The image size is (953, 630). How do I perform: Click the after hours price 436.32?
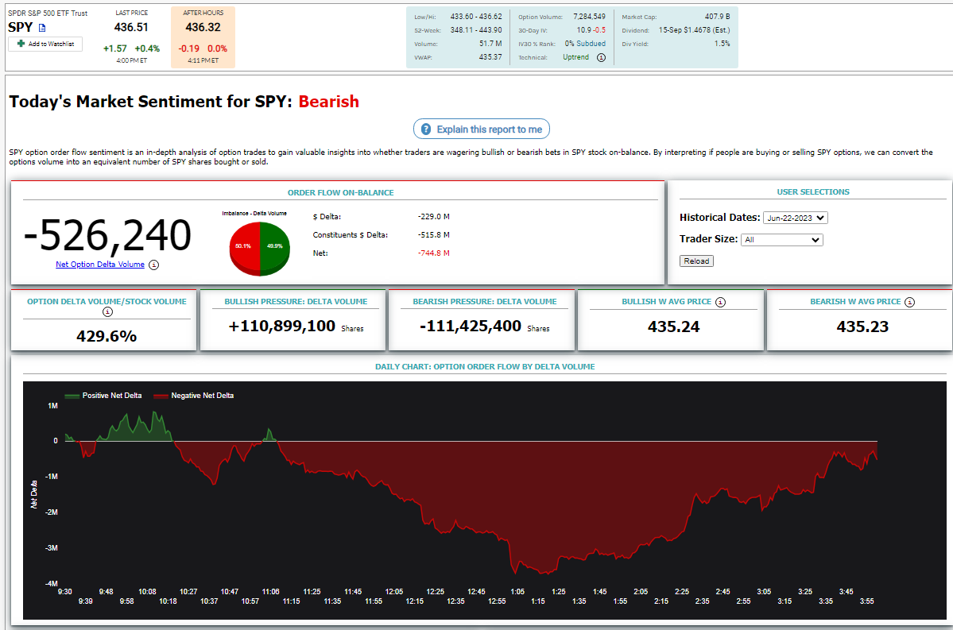(203, 27)
